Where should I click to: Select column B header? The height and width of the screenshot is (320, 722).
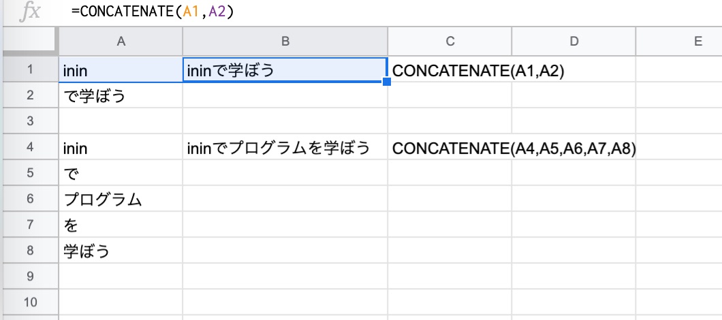pyautogui.click(x=285, y=42)
